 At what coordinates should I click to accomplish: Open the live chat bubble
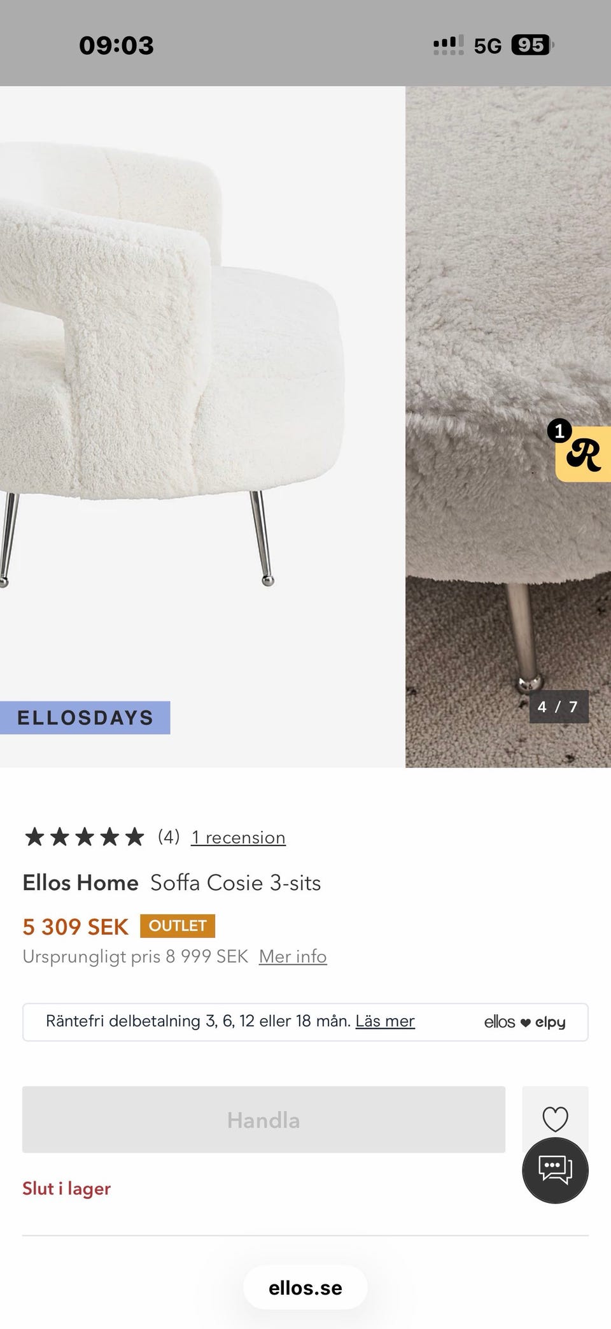pyautogui.click(x=555, y=1170)
